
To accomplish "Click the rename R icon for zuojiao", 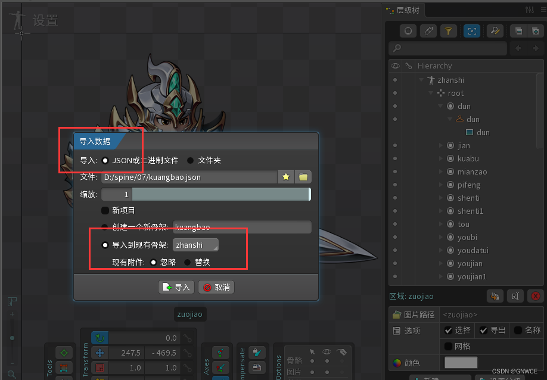I will 515,297.
